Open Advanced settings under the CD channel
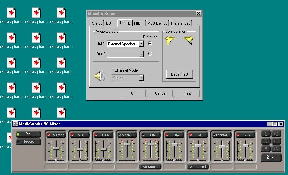 coord(198,167)
